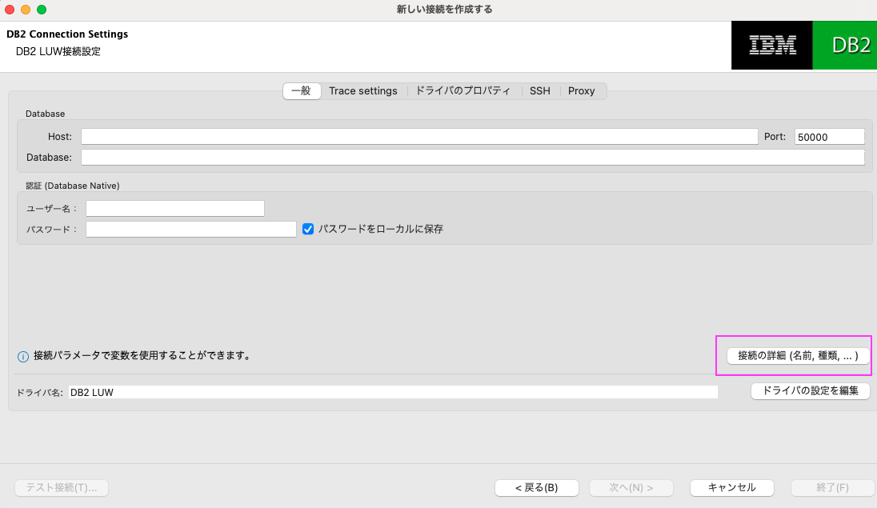
Task: Switch to the 一般 tab
Action: click(x=302, y=90)
